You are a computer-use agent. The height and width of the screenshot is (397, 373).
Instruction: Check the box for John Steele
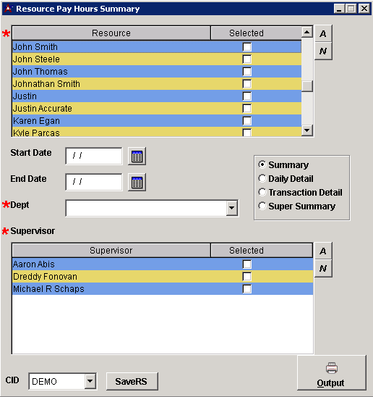[x=247, y=59]
